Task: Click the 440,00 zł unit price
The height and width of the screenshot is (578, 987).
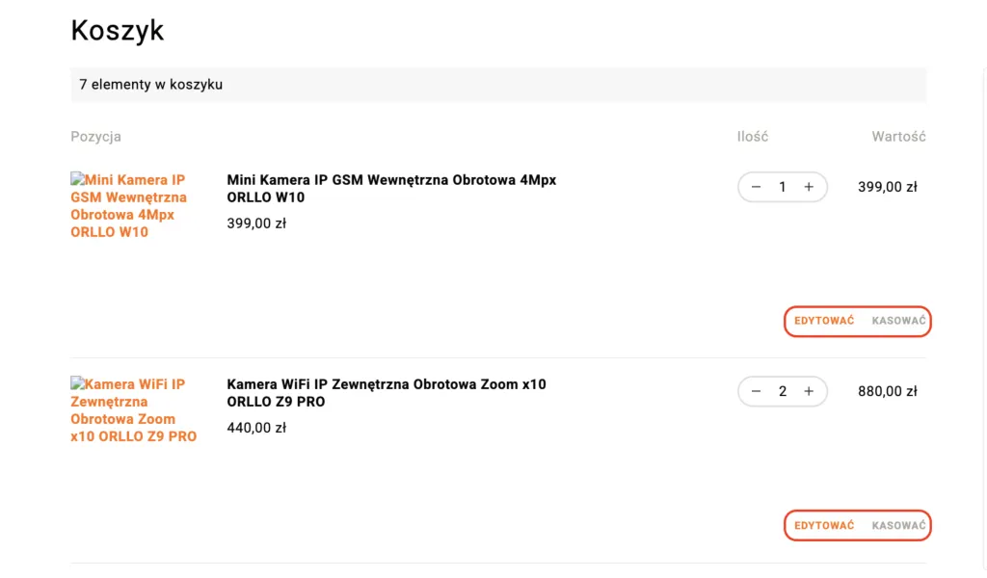Action: pos(256,428)
